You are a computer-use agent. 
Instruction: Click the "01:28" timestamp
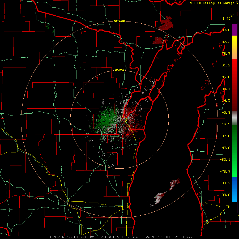pyautogui.click(x=187, y=237)
